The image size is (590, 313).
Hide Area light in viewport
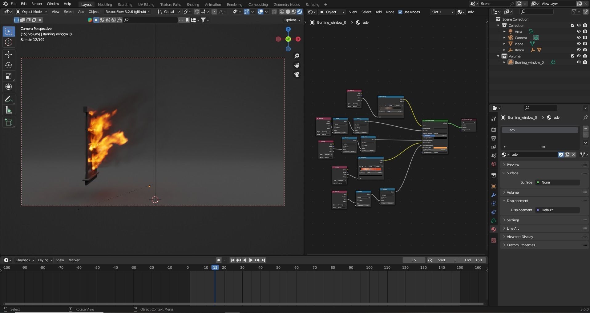pyautogui.click(x=579, y=31)
